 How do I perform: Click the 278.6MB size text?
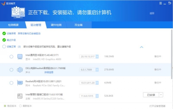pos(109,69)
